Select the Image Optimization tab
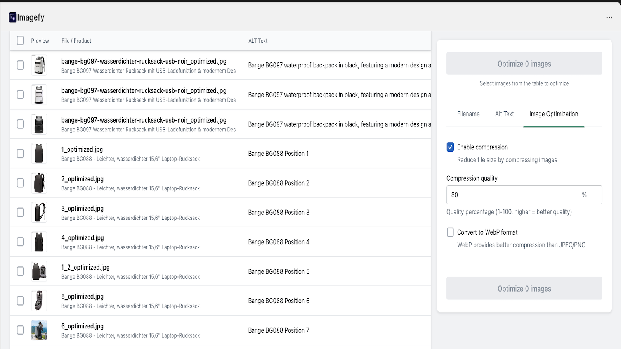The image size is (621, 349). (553, 114)
